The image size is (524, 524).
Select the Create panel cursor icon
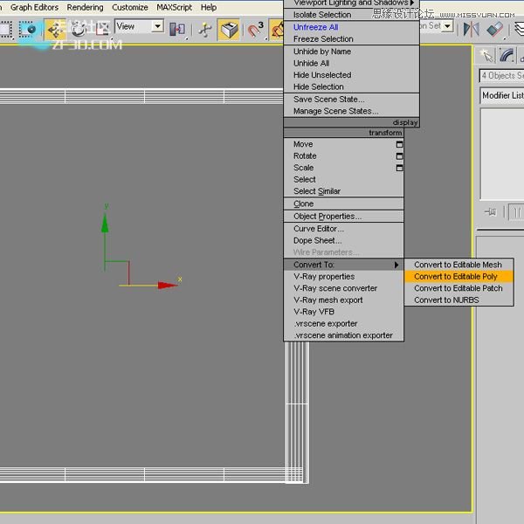(487, 56)
